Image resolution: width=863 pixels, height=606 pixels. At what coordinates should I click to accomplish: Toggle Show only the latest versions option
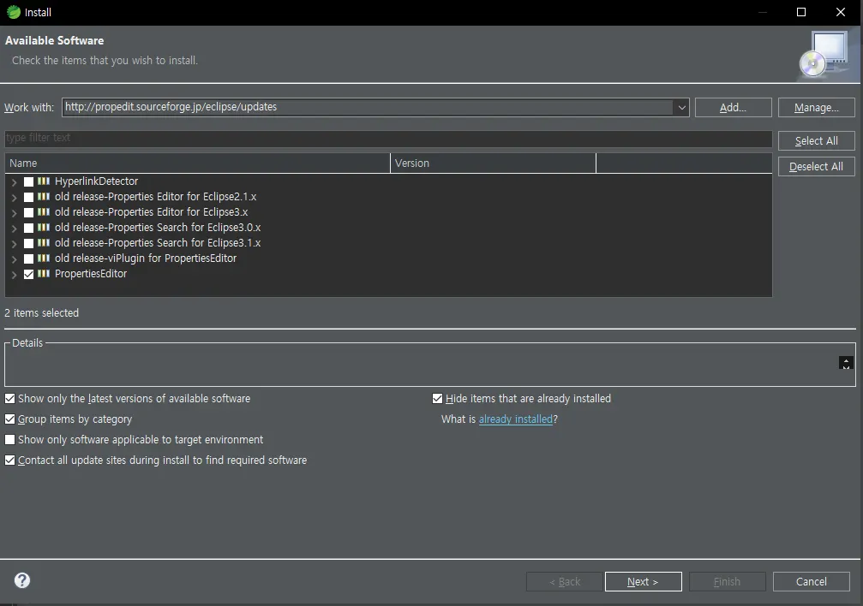tap(10, 398)
